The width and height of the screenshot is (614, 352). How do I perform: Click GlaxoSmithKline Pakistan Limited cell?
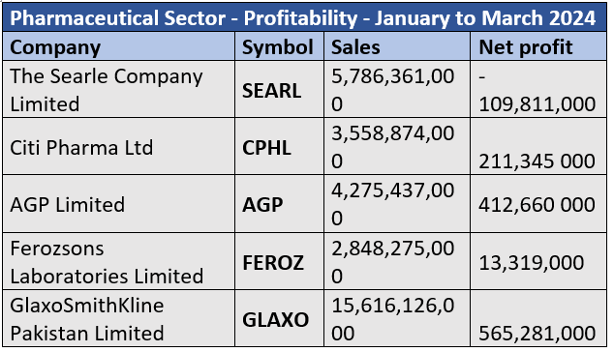[x=119, y=318]
